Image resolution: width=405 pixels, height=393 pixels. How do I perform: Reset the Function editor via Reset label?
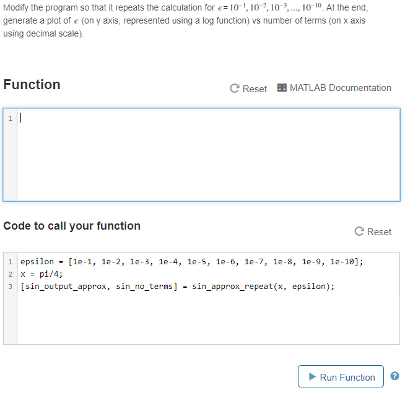pyautogui.click(x=255, y=89)
